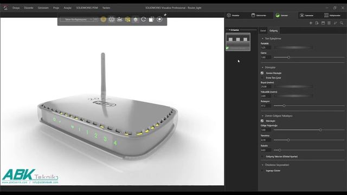Click the Yükseklik (metre) gradient slider bar
The image size is (347, 195).
[x=293, y=96]
